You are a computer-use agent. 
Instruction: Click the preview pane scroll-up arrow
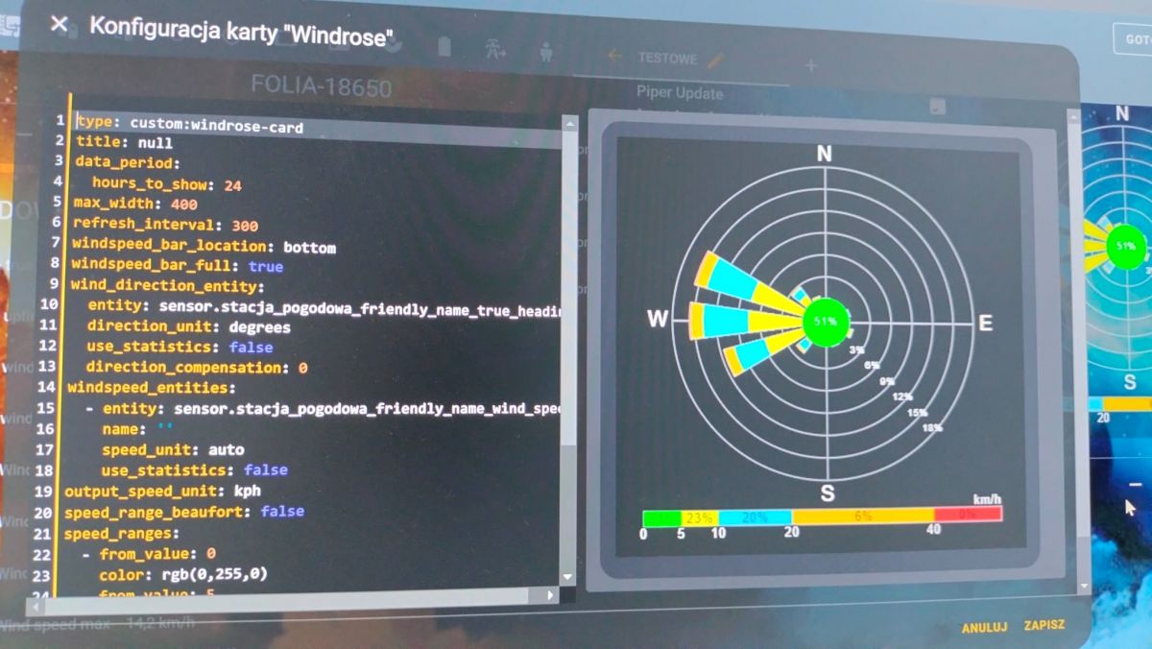[x=1073, y=115]
